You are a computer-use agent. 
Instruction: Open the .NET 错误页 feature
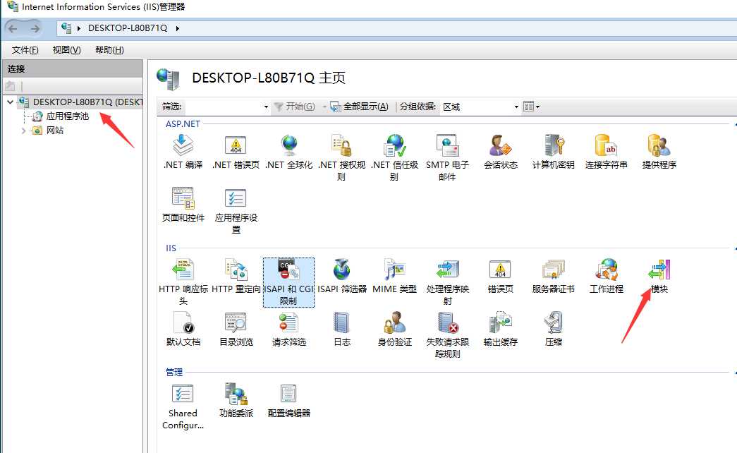[x=236, y=152]
